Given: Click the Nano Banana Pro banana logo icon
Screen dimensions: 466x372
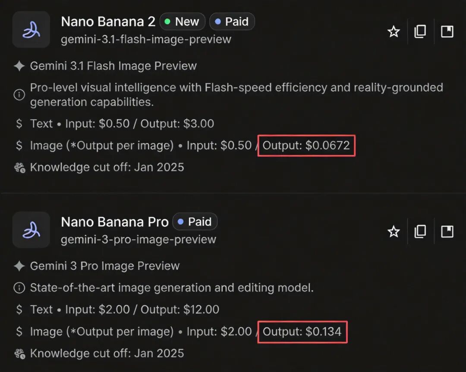Looking at the screenshot, I should coord(31,230).
